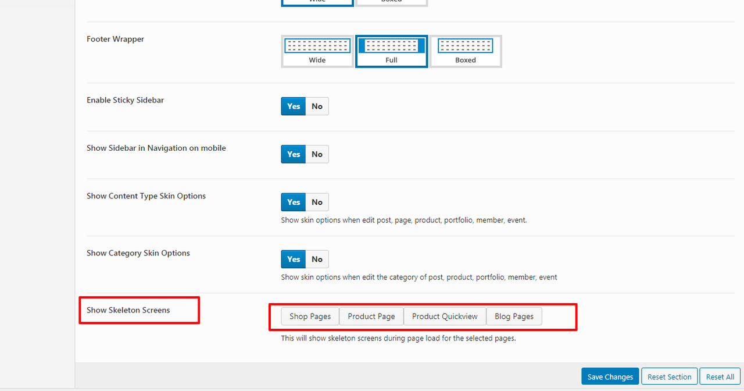
Task: Click Show Sidebar in Navigation on mobile label
Action: [156, 148]
